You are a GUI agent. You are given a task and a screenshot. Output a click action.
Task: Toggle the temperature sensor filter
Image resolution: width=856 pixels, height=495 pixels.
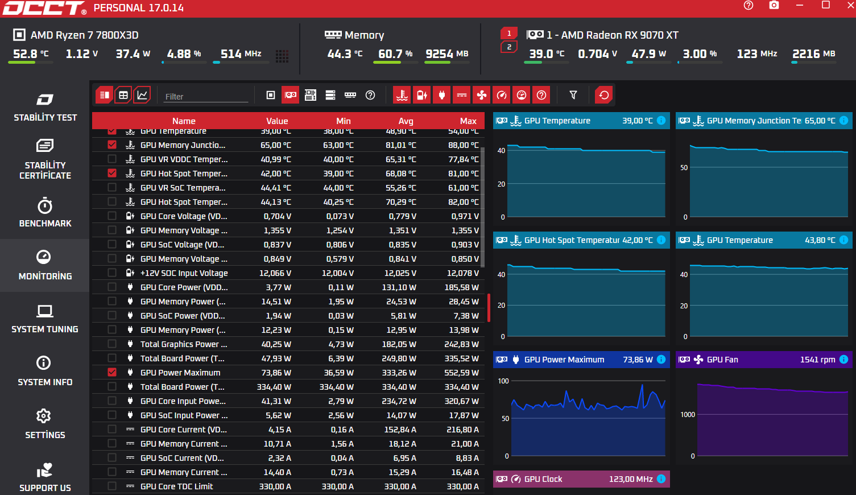point(402,95)
